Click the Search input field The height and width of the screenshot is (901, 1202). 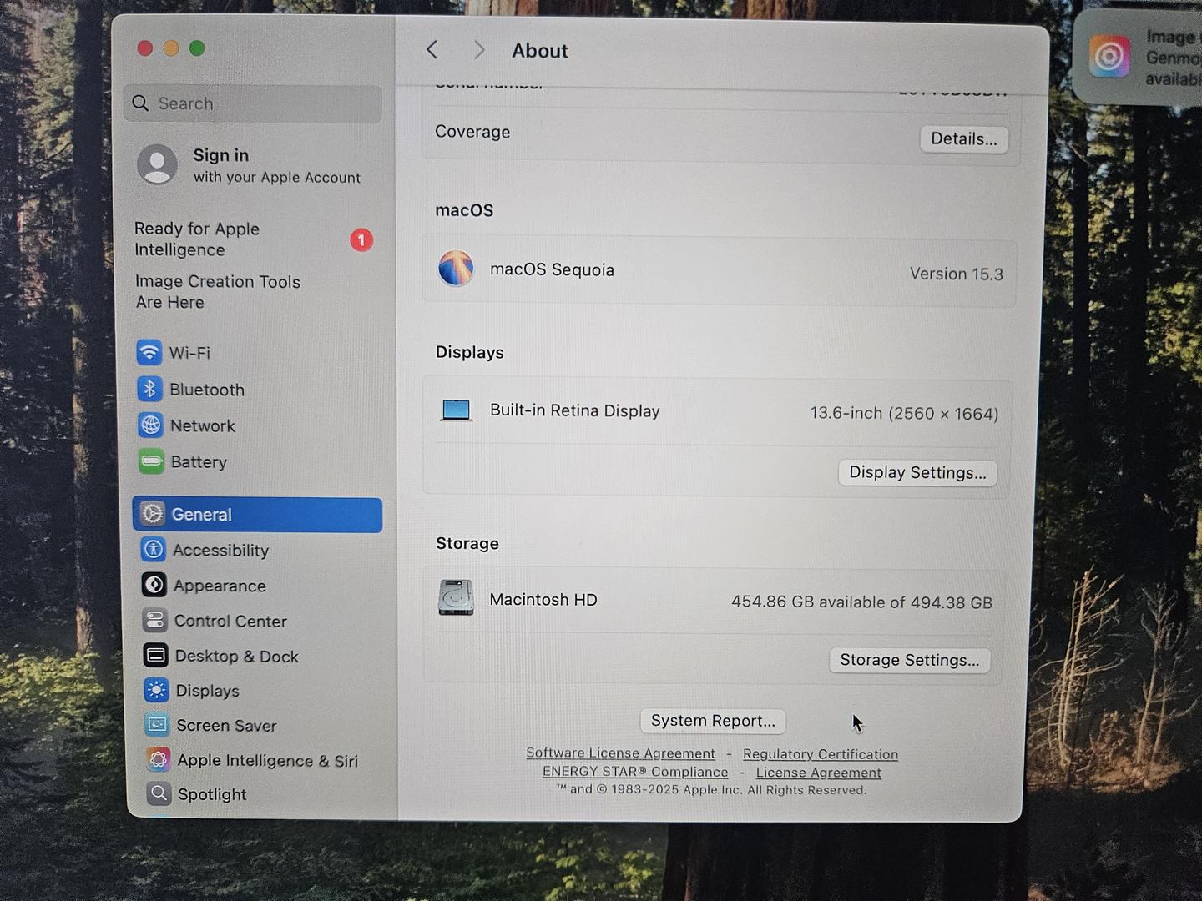coord(253,103)
